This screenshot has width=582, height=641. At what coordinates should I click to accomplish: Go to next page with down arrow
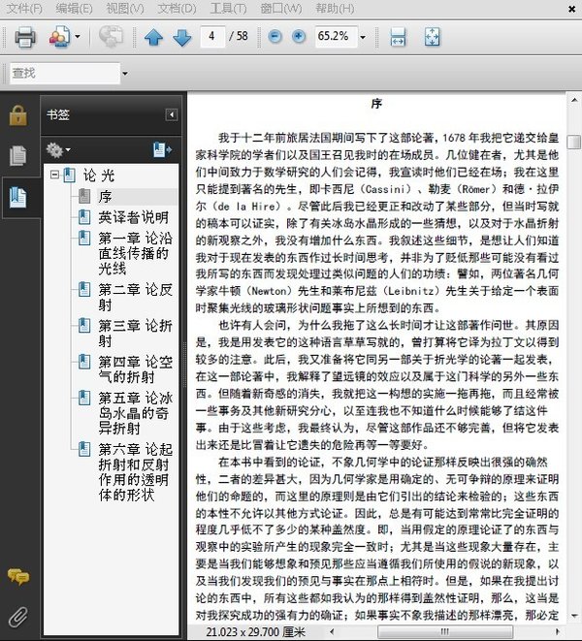pos(181,37)
